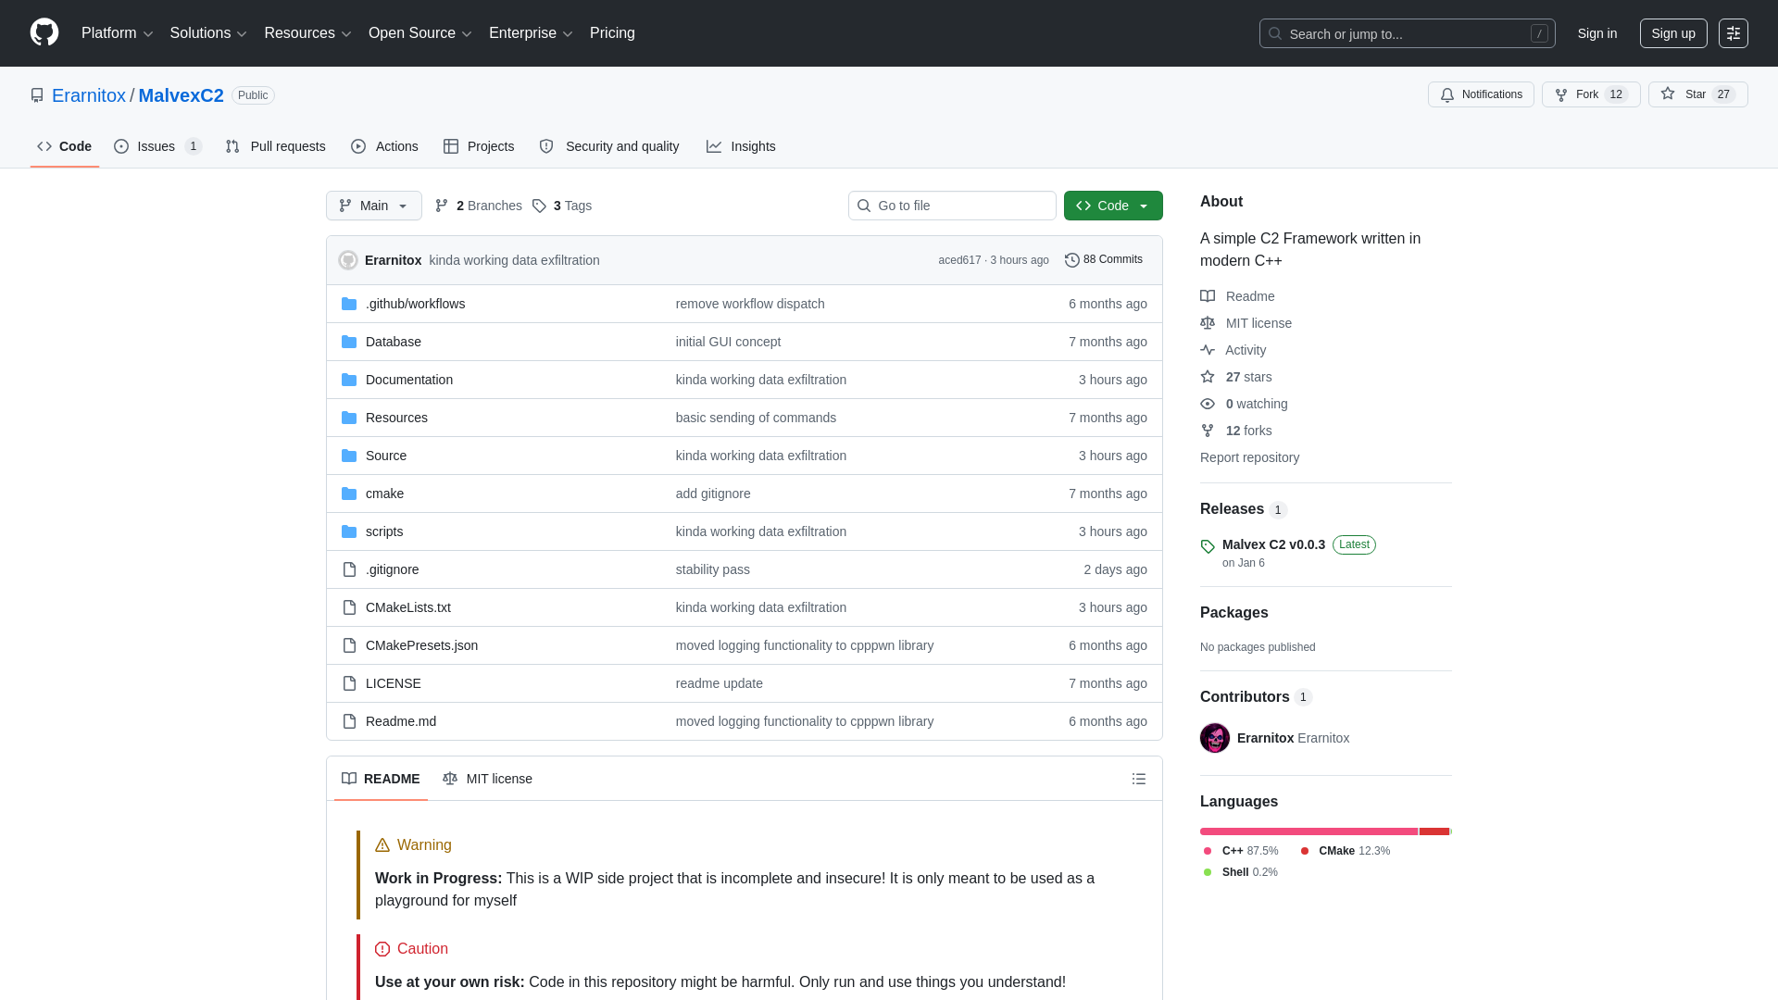Open the CMakePresets.json file
The image size is (1778, 1000).
tap(421, 645)
